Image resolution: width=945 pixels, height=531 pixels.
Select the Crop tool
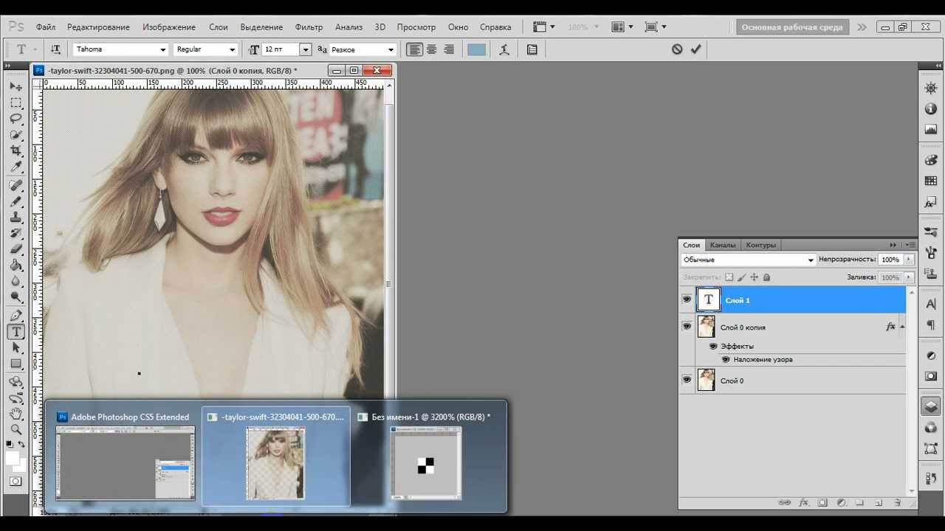[x=16, y=150]
